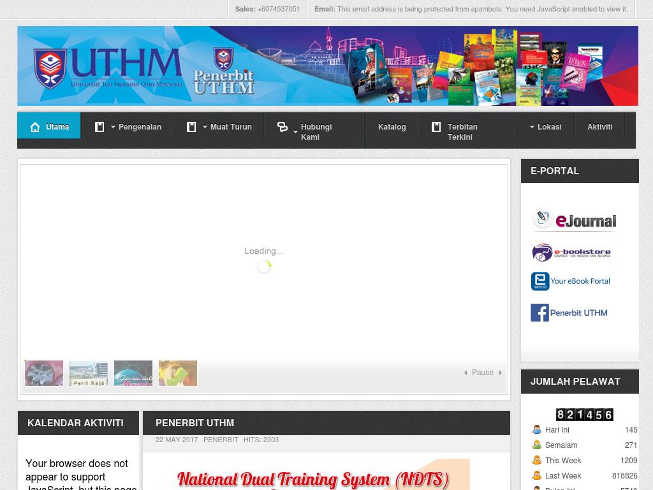Go to the next slide arrow

[x=500, y=373]
